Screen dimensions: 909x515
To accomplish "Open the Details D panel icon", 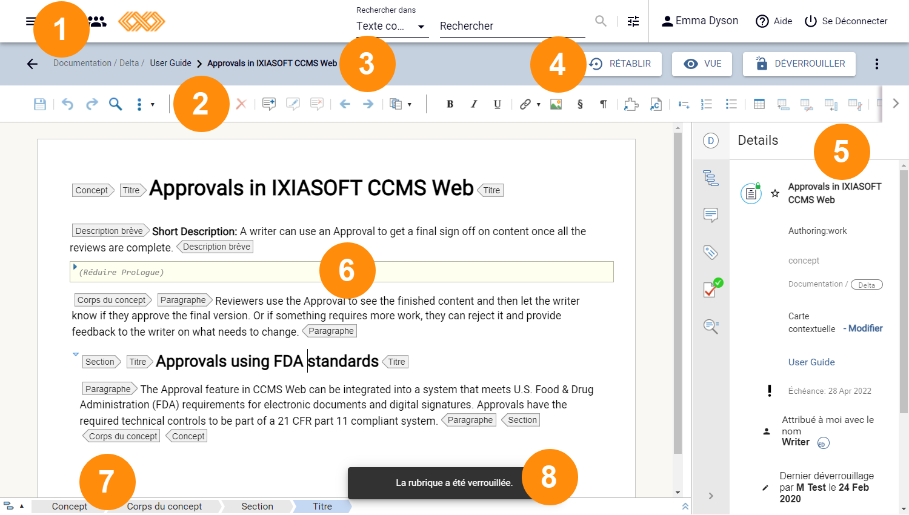I will 711,141.
